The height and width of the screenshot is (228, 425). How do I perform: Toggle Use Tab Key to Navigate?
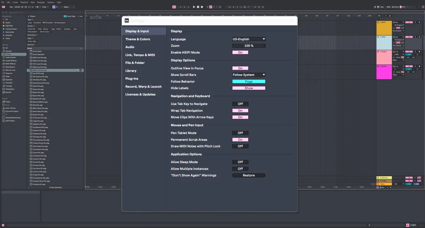coord(240,104)
